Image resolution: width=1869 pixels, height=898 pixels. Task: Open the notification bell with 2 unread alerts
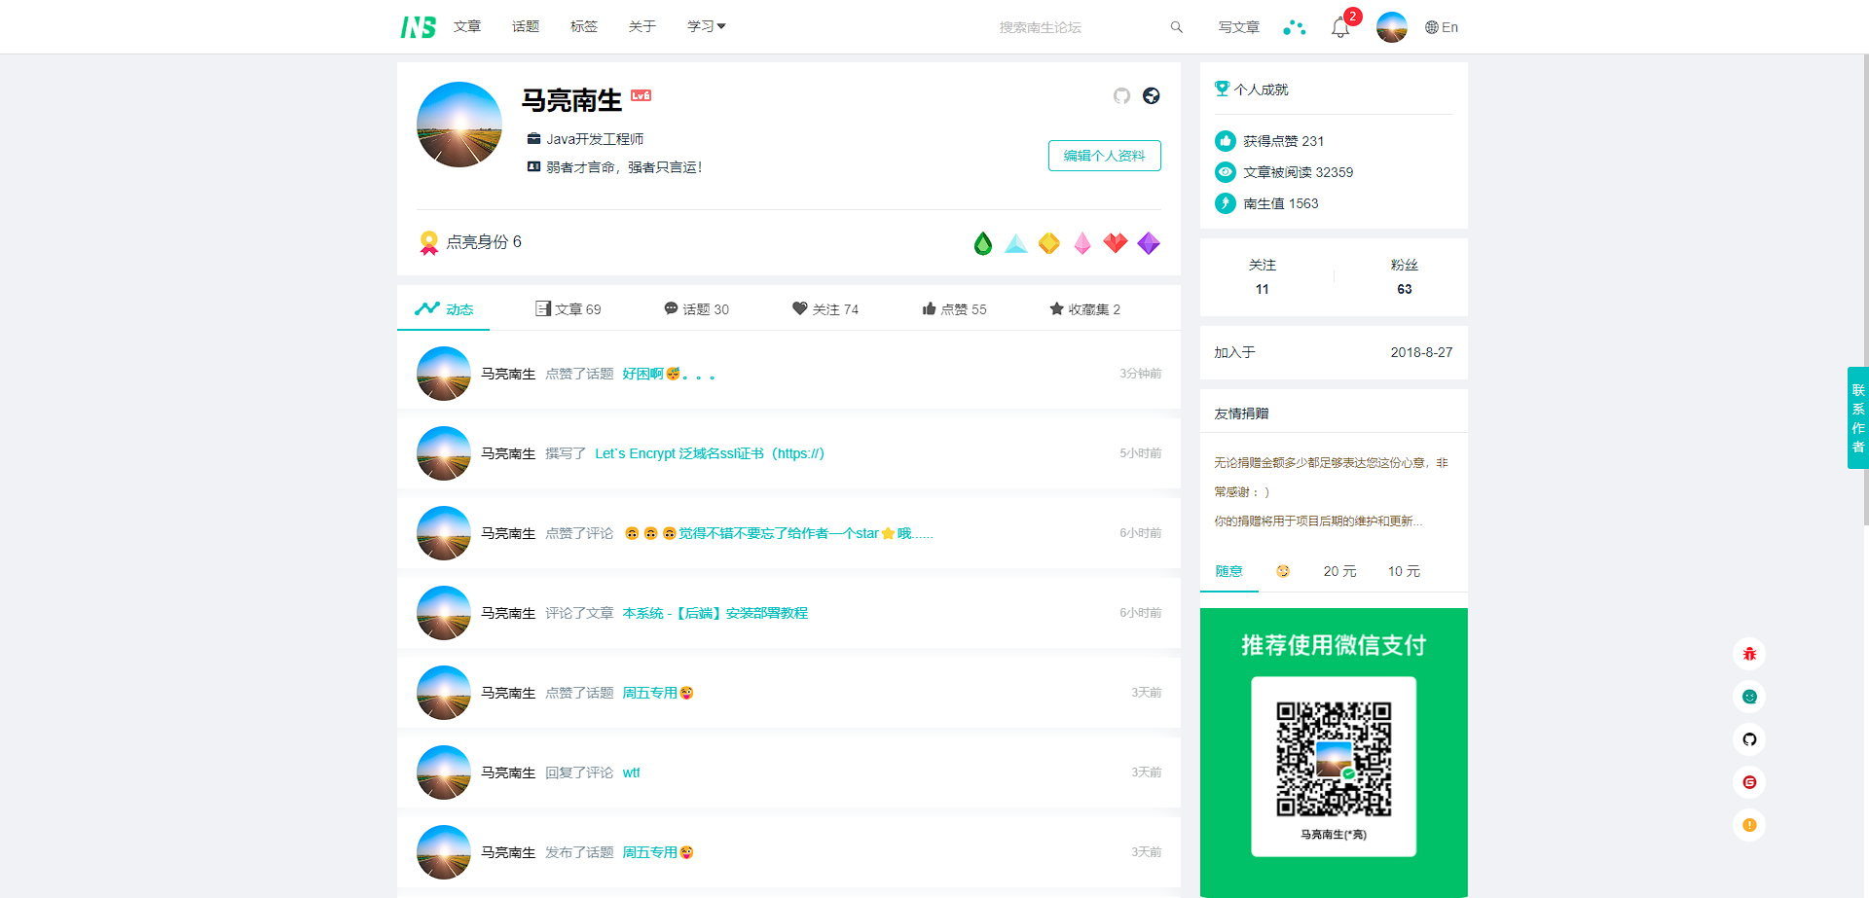tap(1338, 27)
